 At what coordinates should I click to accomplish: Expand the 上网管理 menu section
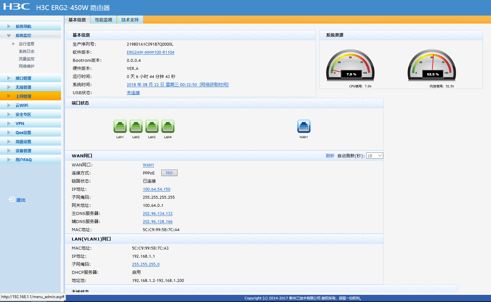[x=31, y=96]
